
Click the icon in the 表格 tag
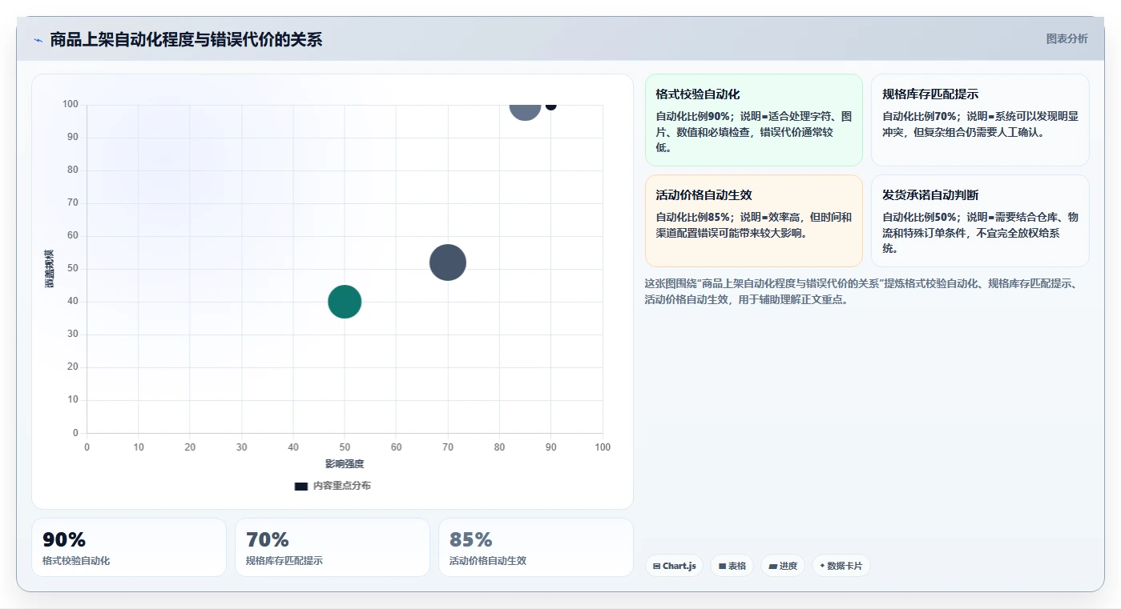pyautogui.click(x=722, y=566)
